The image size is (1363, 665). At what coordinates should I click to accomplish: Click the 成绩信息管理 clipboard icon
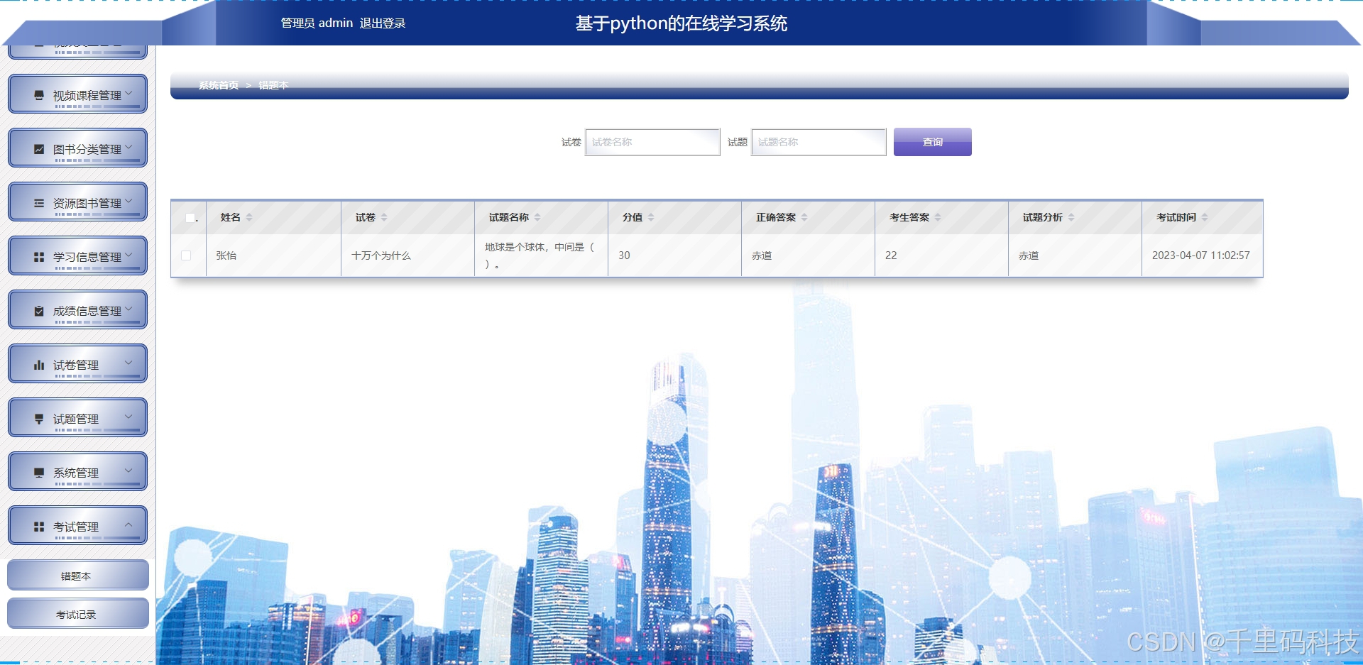39,311
